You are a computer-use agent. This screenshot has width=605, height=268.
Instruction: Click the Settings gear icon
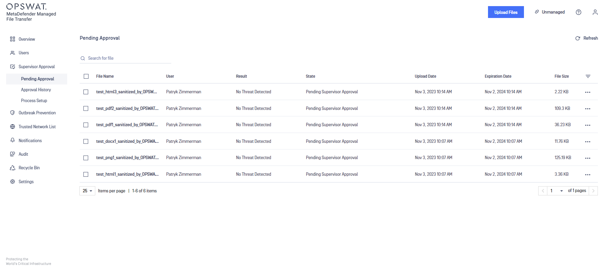[x=13, y=181]
